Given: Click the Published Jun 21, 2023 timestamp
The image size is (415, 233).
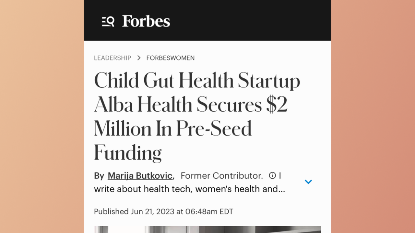Looking at the screenshot, I should (163, 212).
